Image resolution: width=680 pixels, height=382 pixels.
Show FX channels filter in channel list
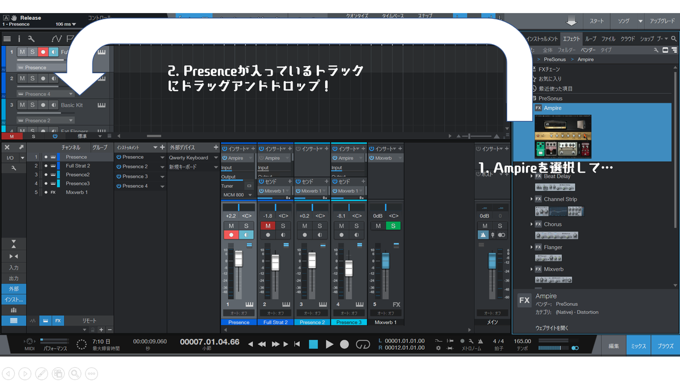[x=58, y=320]
